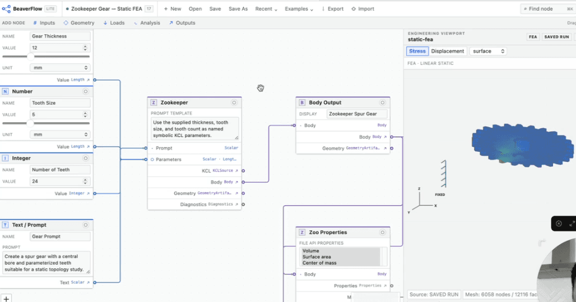The image size is (576, 302).
Task: Click the Tooth Size Value output port
Action: [95, 147]
